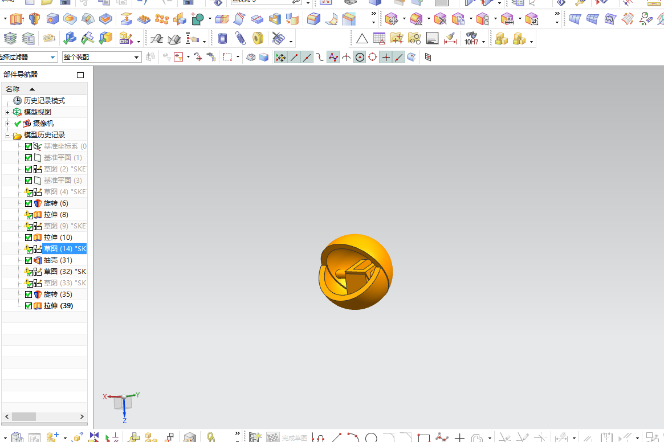
Task: Click the navigator horizontal scrollbar right arrow
Action: click(82, 417)
